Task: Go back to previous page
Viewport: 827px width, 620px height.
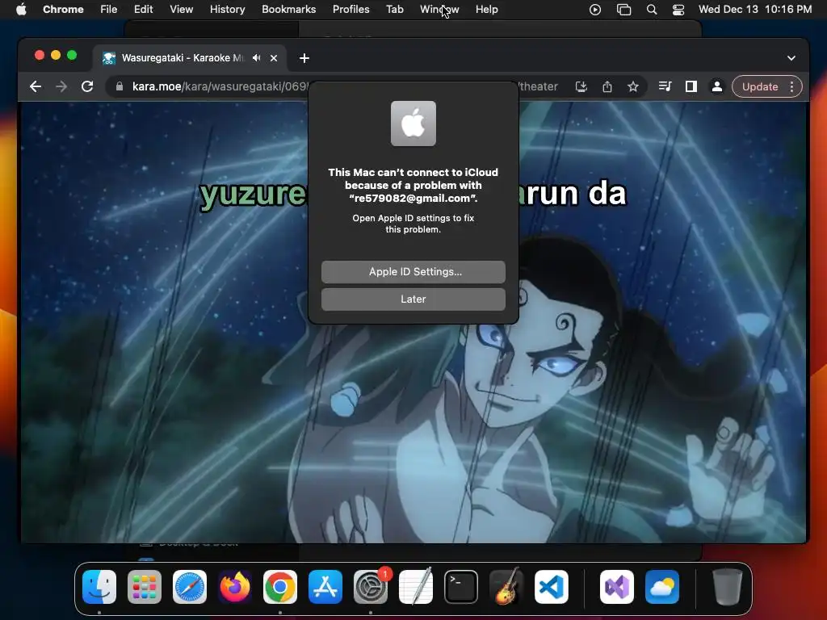Action: 36,86
